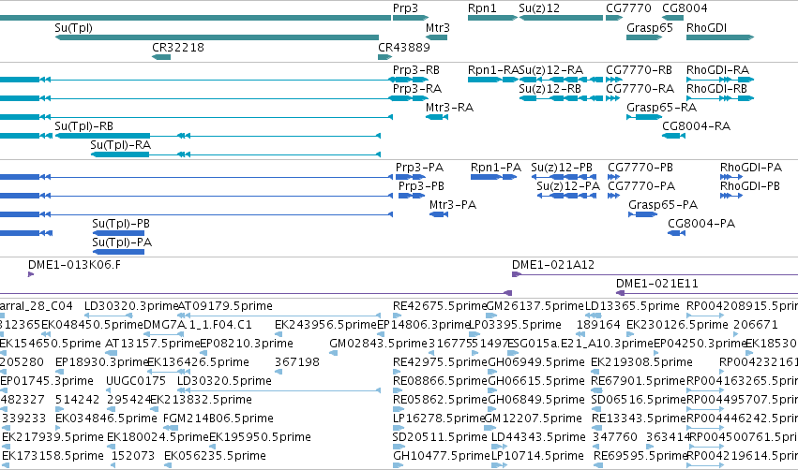Select the CG7770-PB protein feature
798x470 pixels.
click(613, 177)
